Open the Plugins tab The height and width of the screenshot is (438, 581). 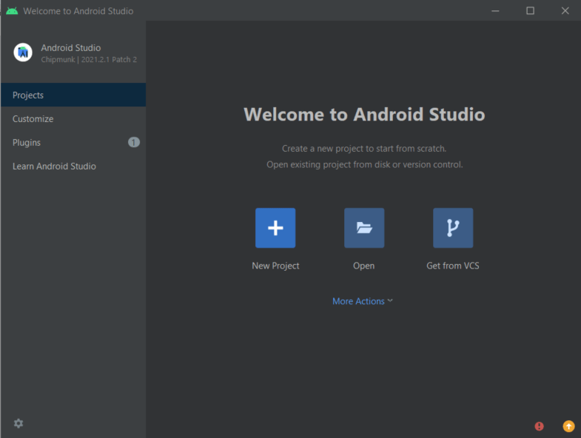73,142
